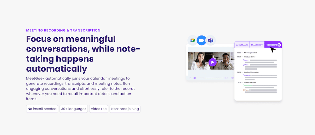Click the second Fact highlight icon
The image size is (315, 135).
(244, 65)
